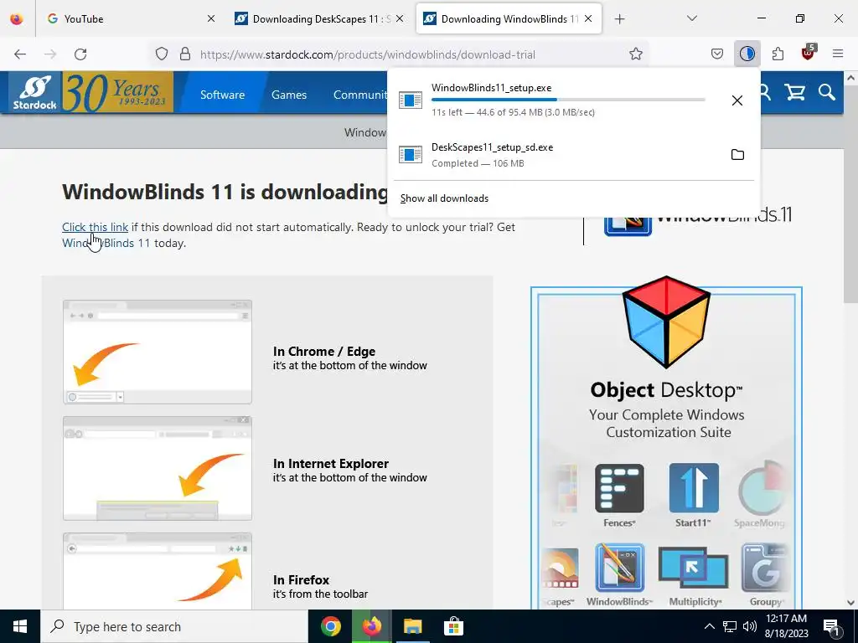This screenshot has width=858, height=643.
Task: Open the uBlock Origin extension icon
Action: pos(809,53)
